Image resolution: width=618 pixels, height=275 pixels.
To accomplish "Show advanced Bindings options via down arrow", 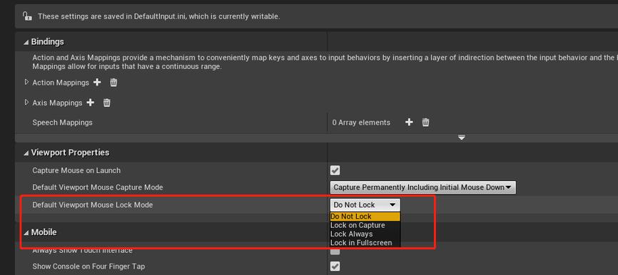I will (462, 137).
